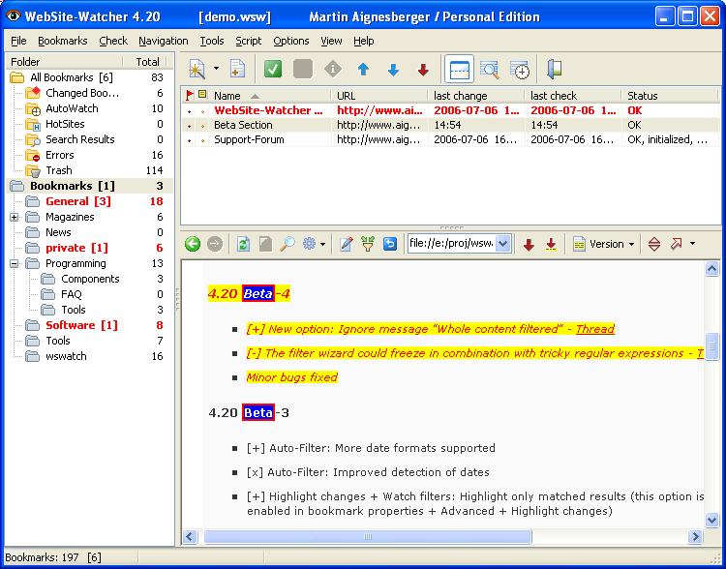Open the Navigation menu
The image size is (726, 569).
(x=164, y=41)
